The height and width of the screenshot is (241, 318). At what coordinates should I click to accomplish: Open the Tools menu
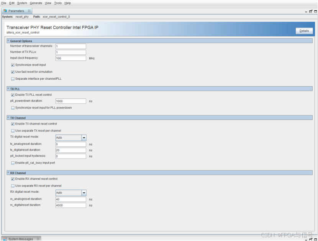(x=57, y=3)
